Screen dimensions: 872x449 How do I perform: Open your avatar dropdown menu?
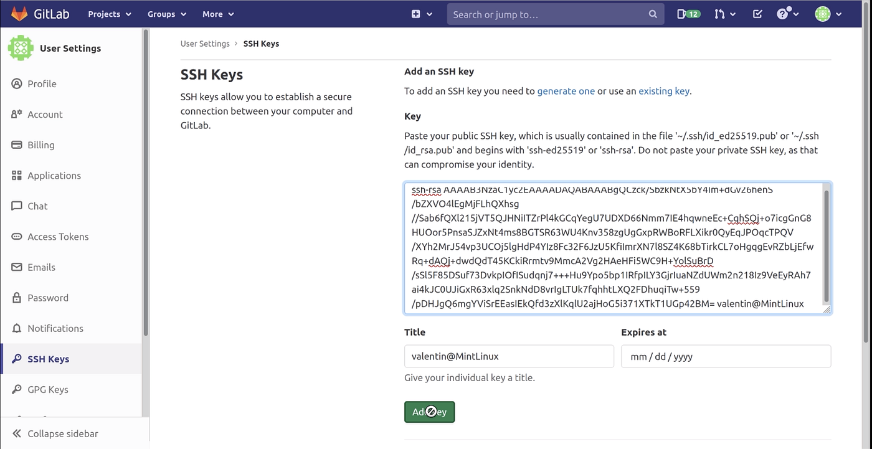click(x=823, y=13)
